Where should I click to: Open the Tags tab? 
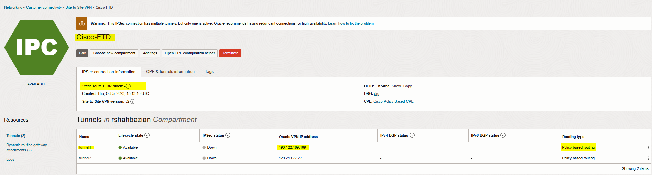209,72
